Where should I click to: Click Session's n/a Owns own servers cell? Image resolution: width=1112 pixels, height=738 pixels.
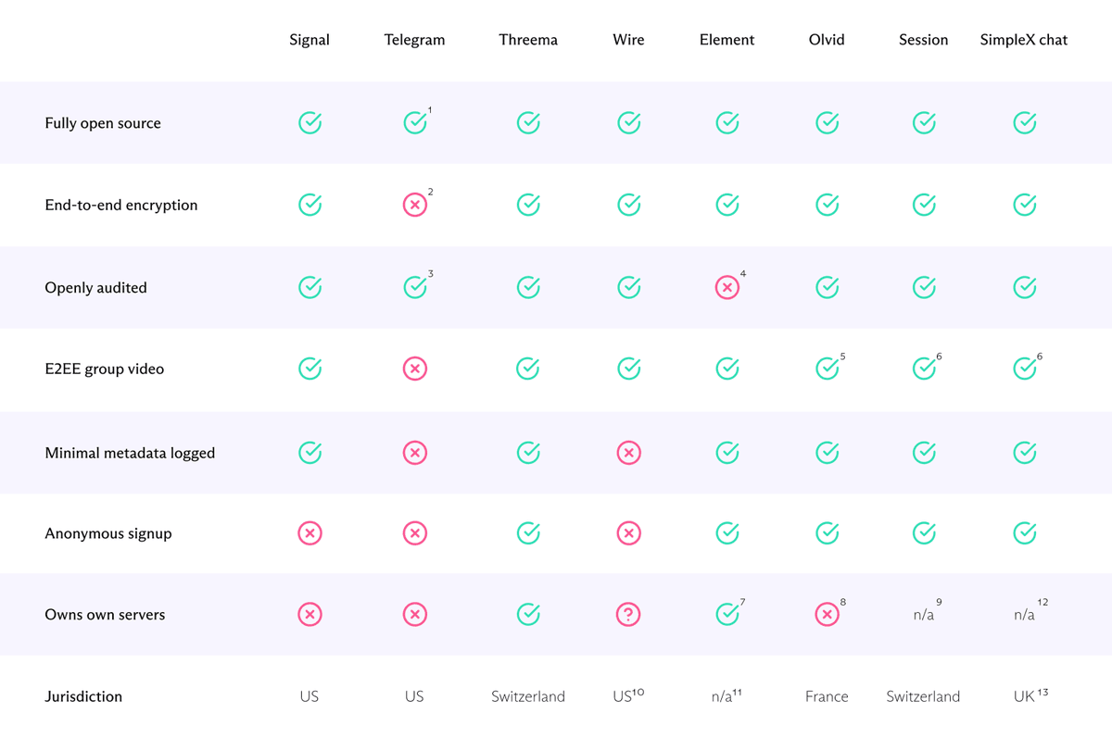(x=923, y=615)
